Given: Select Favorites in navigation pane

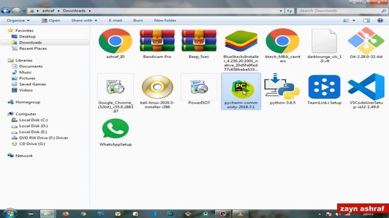Looking at the screenshot, I should click(24, 31).
